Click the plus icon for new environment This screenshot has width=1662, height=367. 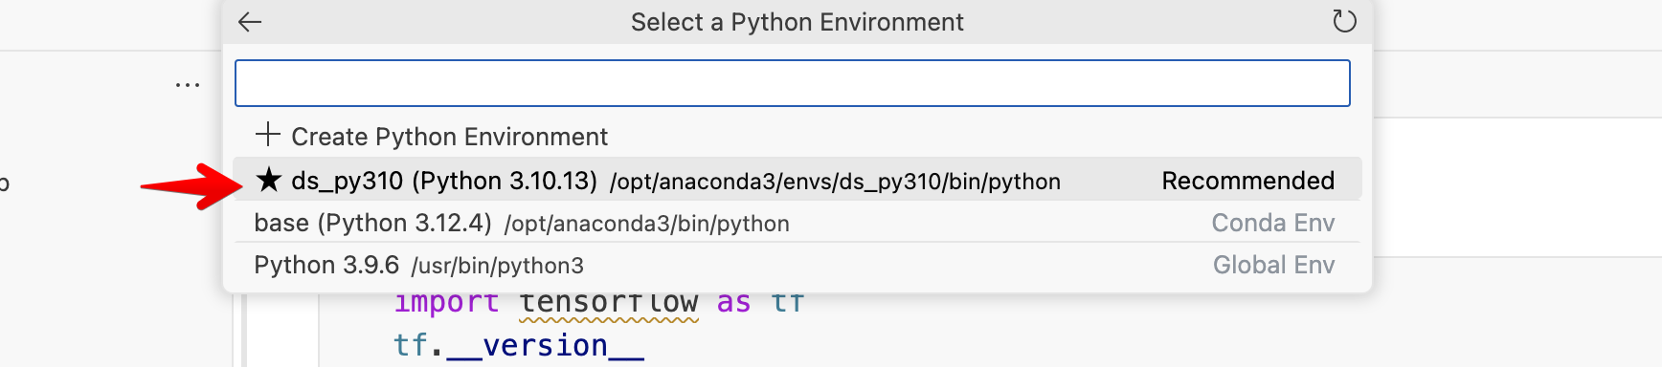coord(268,135)
